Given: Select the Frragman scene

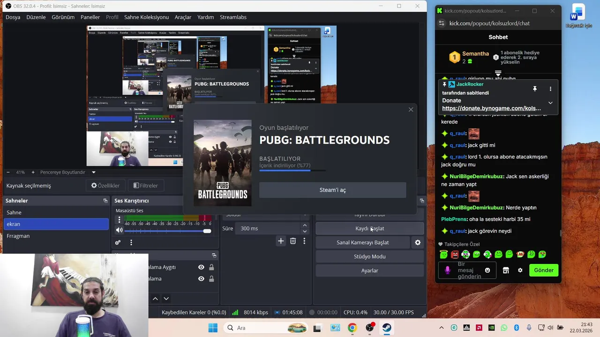Looking at the screenshot, I should pyautogui.click(x=56, y=236).
